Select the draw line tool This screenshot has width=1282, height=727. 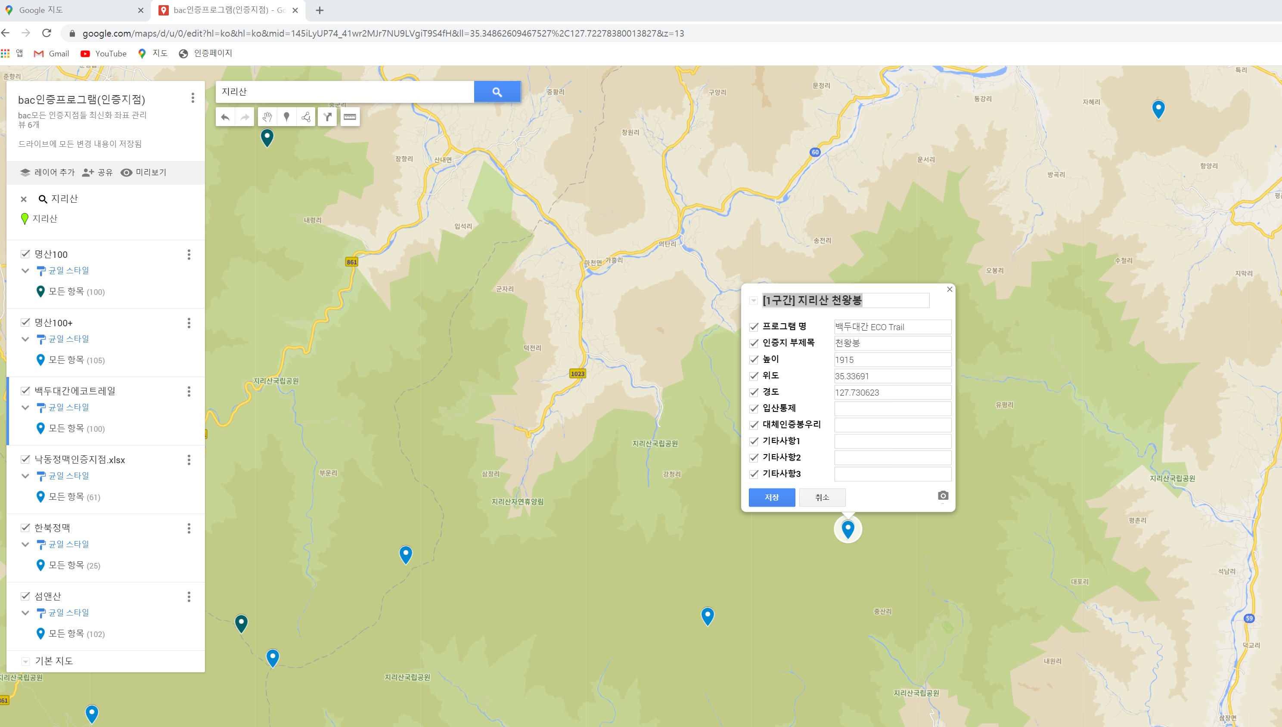[306, 117]
